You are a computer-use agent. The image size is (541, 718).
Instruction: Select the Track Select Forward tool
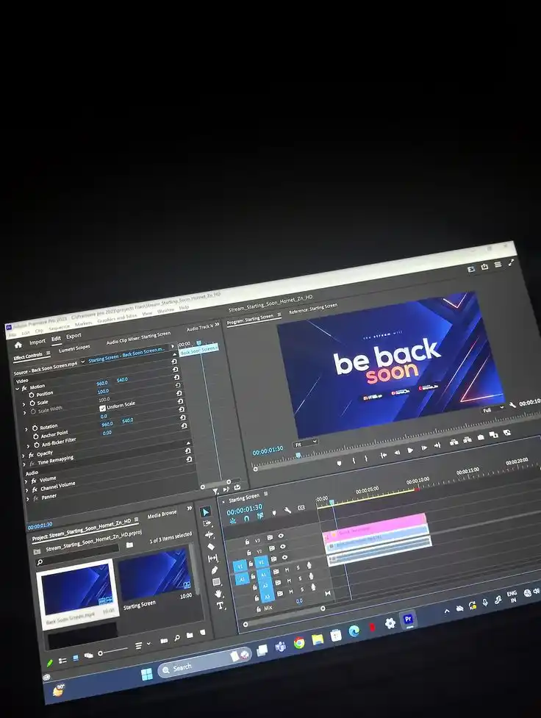(207, 523)
